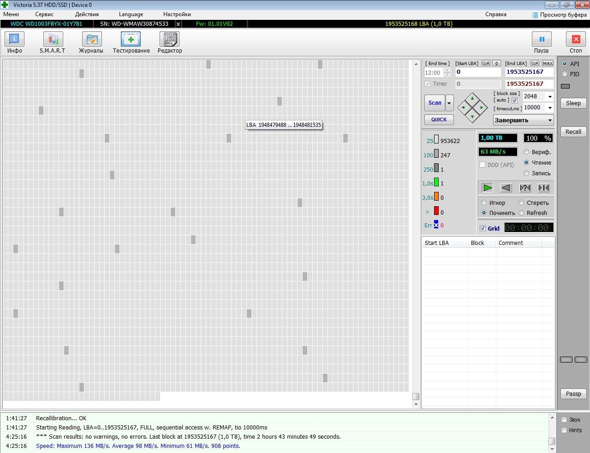Viewport: 590px width, 453px height.
Task: Select the Чтение read mode radio button
Action: coord(526,162)
